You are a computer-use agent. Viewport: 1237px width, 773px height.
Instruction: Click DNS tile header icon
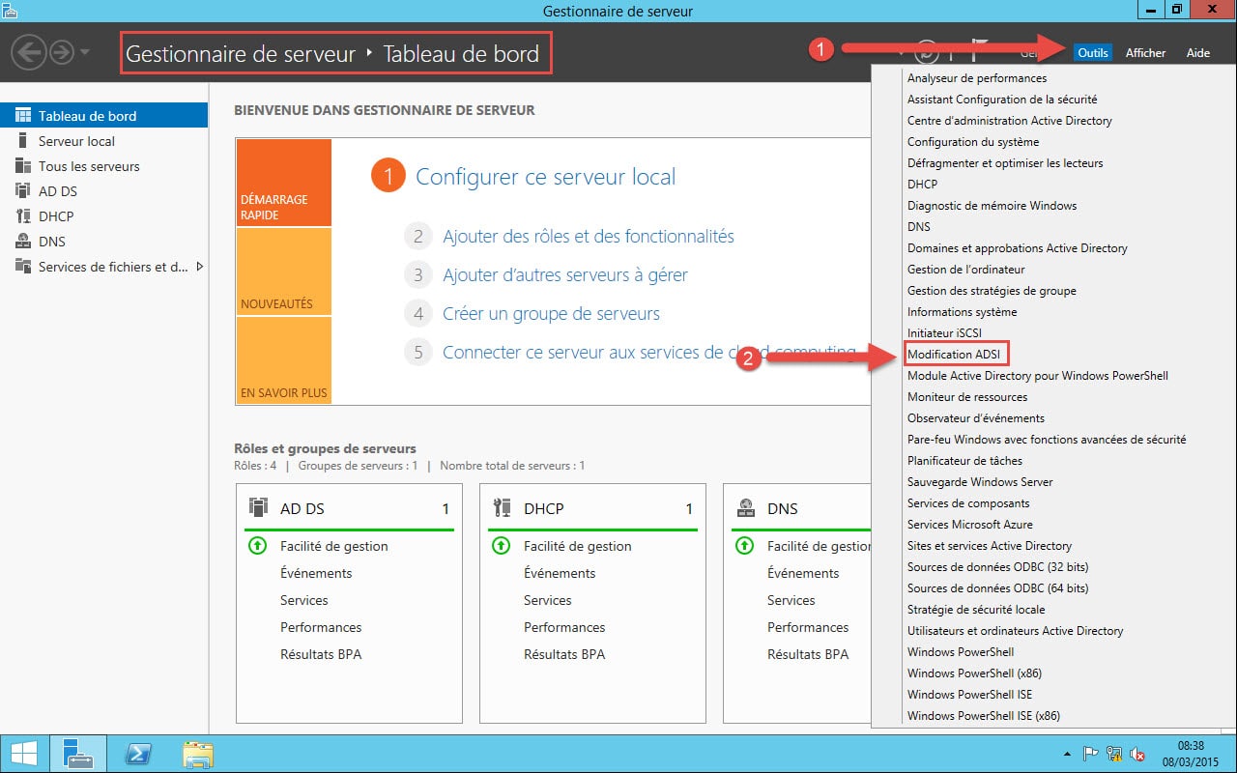click(745, 507)
